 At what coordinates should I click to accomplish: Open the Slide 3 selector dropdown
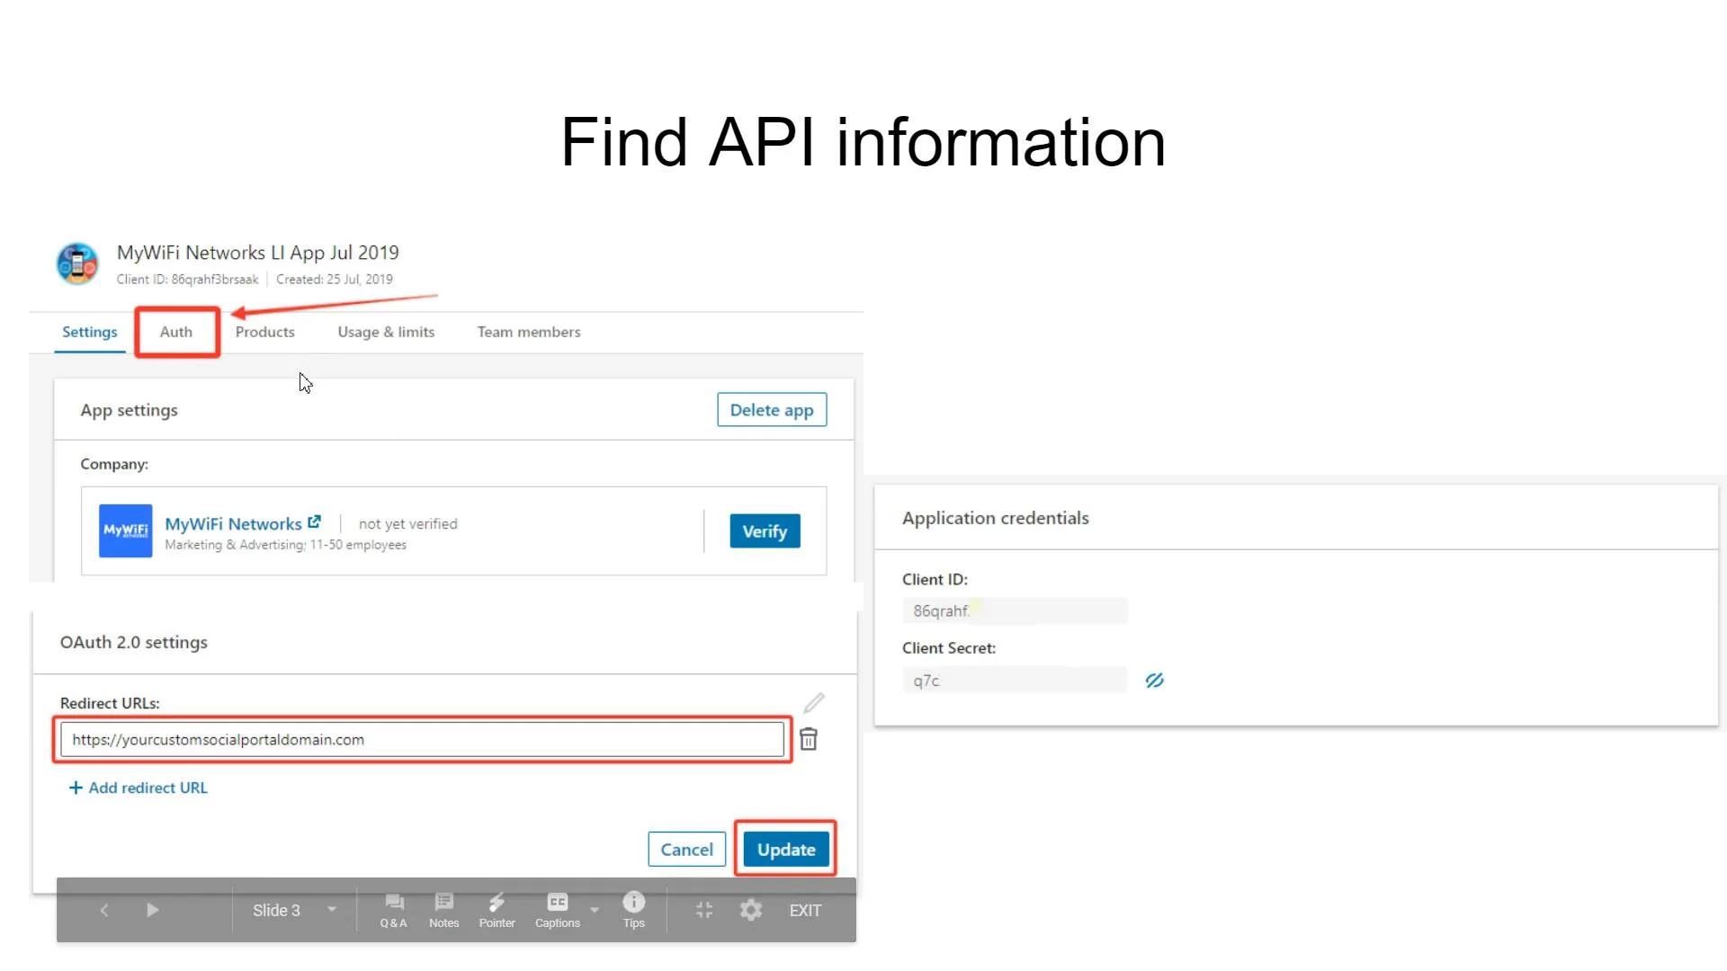[x=294, y=910]
